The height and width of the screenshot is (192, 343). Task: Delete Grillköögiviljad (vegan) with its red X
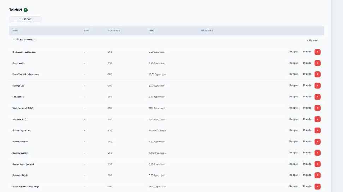[318, 52]
